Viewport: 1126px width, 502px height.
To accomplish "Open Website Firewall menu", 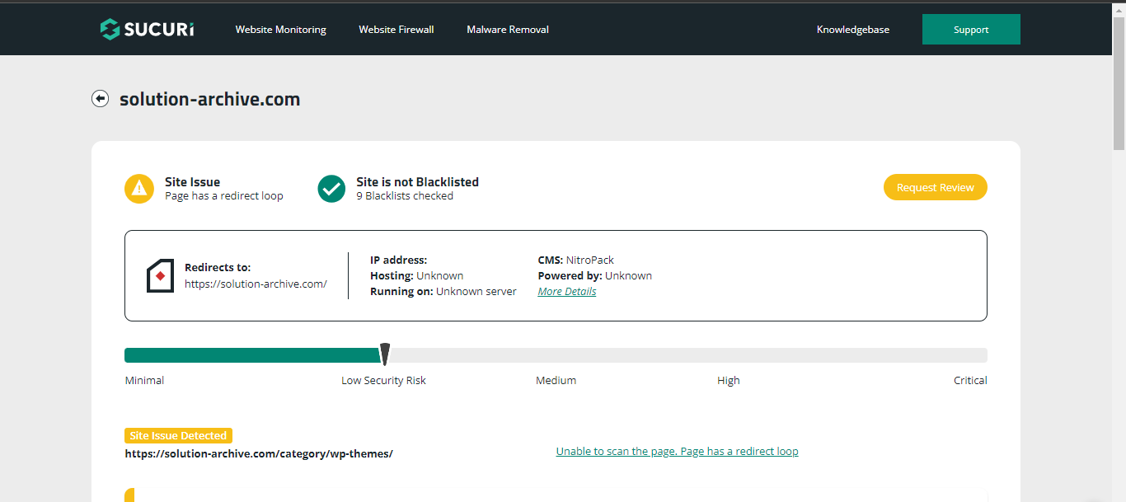I will (396, 30).
